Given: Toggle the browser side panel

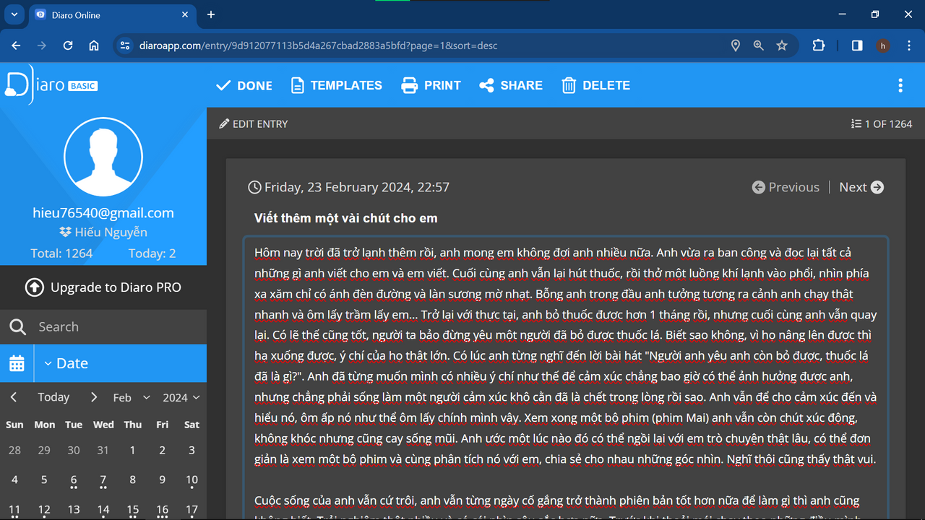Looking at the screenshot, I should 856,45.
